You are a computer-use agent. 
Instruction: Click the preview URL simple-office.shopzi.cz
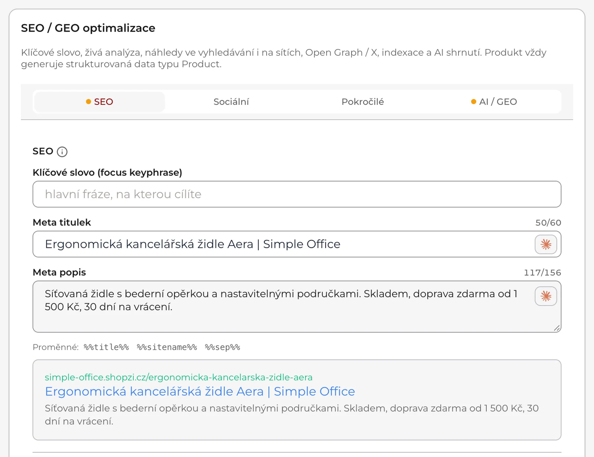coord(179,377)
